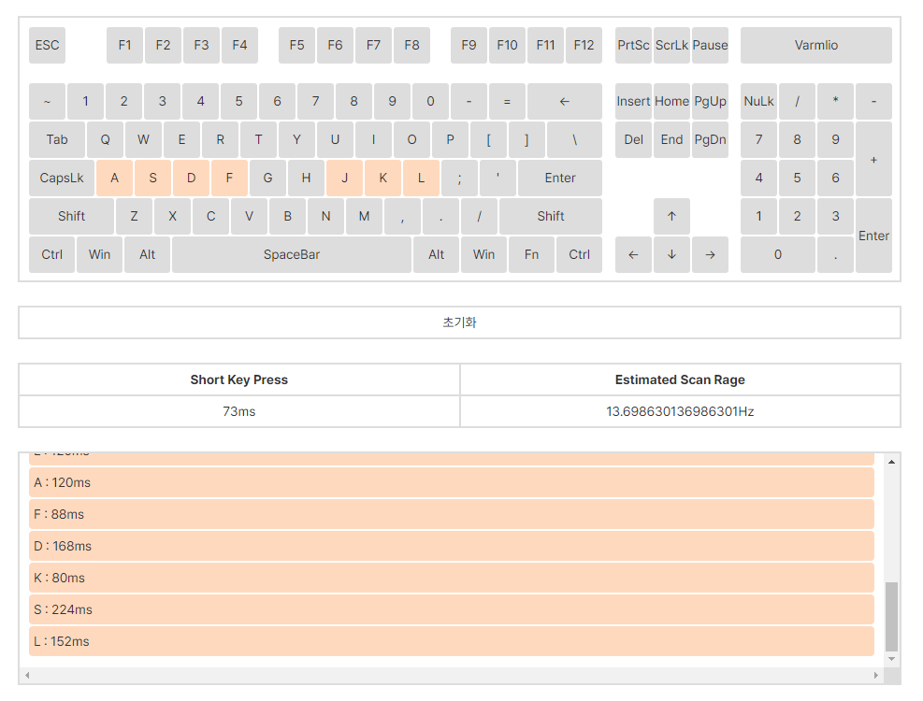Screen dimensions: 923x701
Task: Click the Varmilio key
Action: (x=815, y=45)
